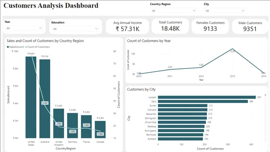Click the Count of Customers by Year title
This screenshot has width=270, height=152.
click(x=149, y=41)
